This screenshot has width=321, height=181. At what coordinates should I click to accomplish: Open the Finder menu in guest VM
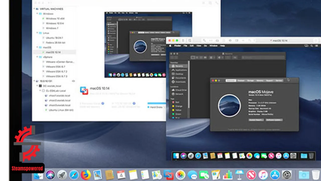(x=178, y=46)
